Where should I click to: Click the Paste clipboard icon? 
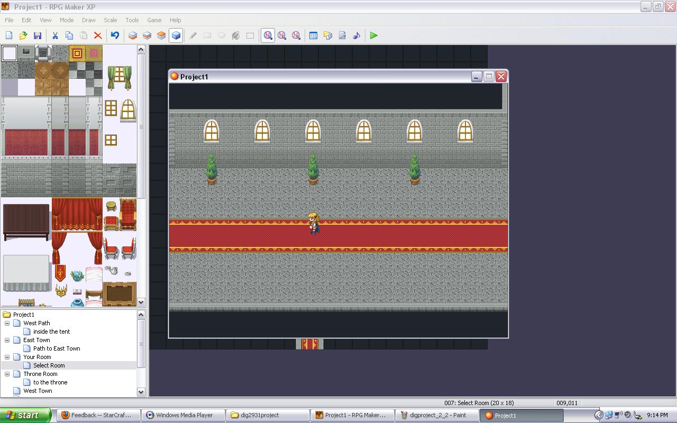coord(84,35)
